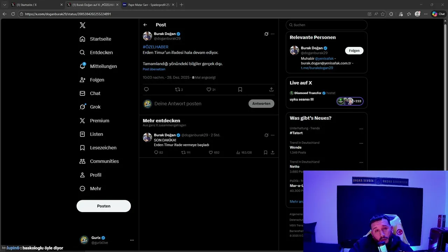Open t.me/burakdogan29 link
The width and height of the screenshot is (448, 252).
click(x=317, y=68)
